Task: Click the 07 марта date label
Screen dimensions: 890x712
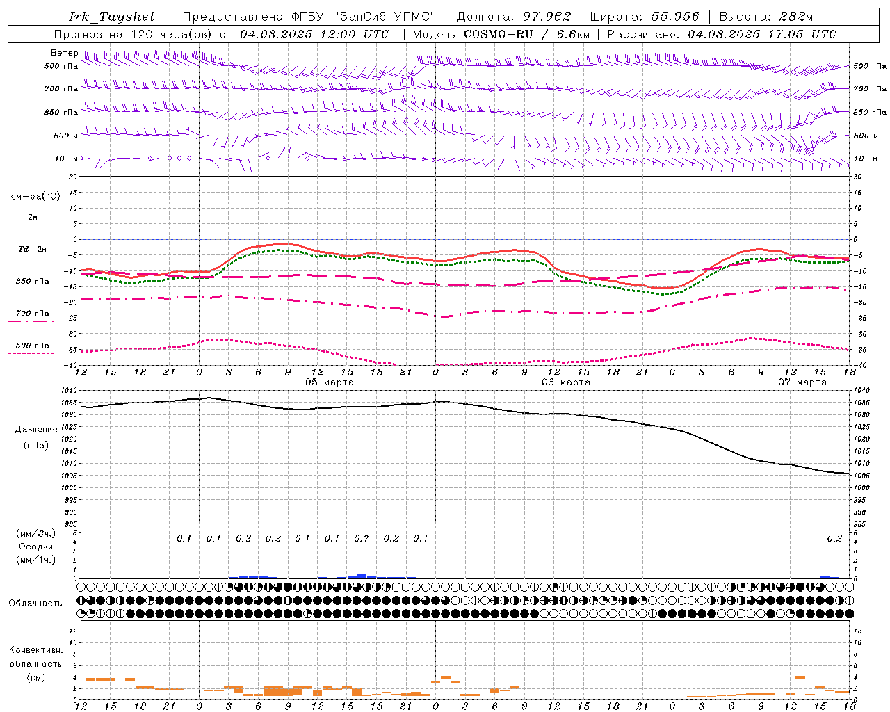Action: (802, 382)
